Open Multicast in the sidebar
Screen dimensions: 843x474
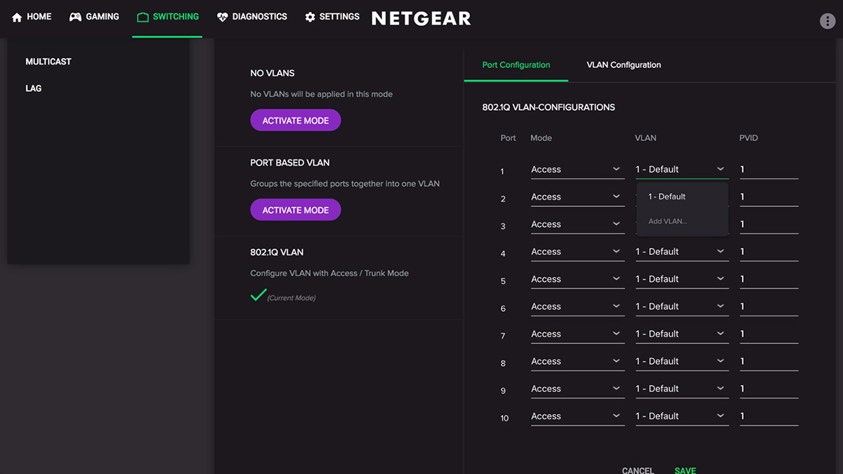[48, 62]
